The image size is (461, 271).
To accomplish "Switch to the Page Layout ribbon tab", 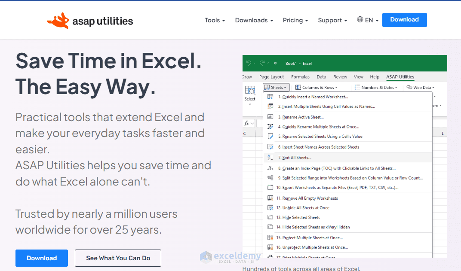I will (x=271, y=76).
